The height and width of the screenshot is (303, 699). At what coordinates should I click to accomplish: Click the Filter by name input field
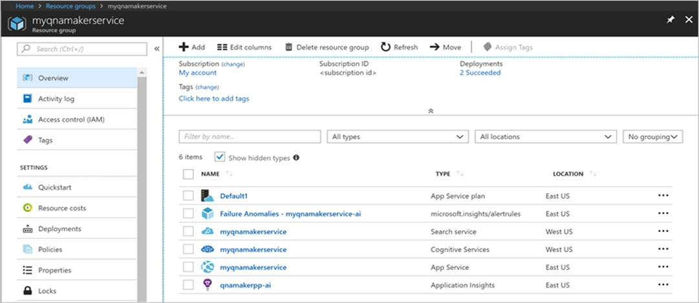[250, 137]
